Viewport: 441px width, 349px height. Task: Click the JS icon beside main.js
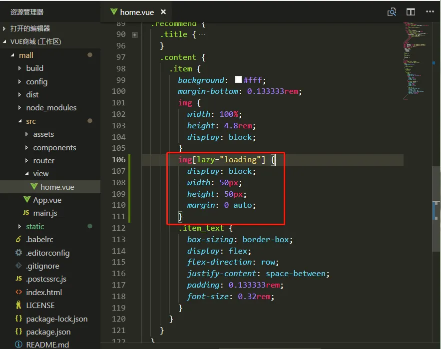(x=26, y=213)
